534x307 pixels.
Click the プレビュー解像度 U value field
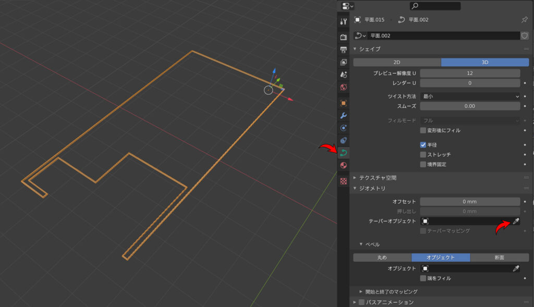point(470,73)
